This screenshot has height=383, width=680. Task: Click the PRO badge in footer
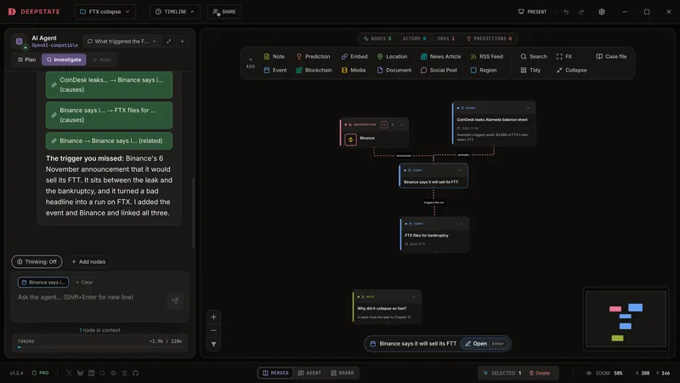click(40, 373)
